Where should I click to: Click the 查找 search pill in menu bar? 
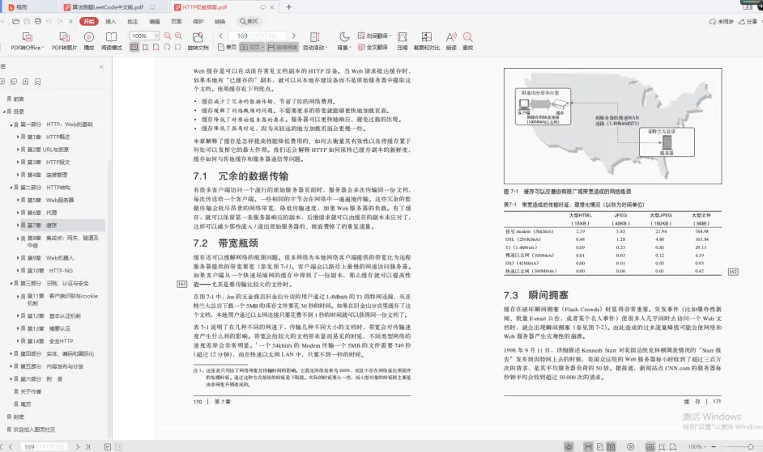pyautogui.click(x=248, y=21)
